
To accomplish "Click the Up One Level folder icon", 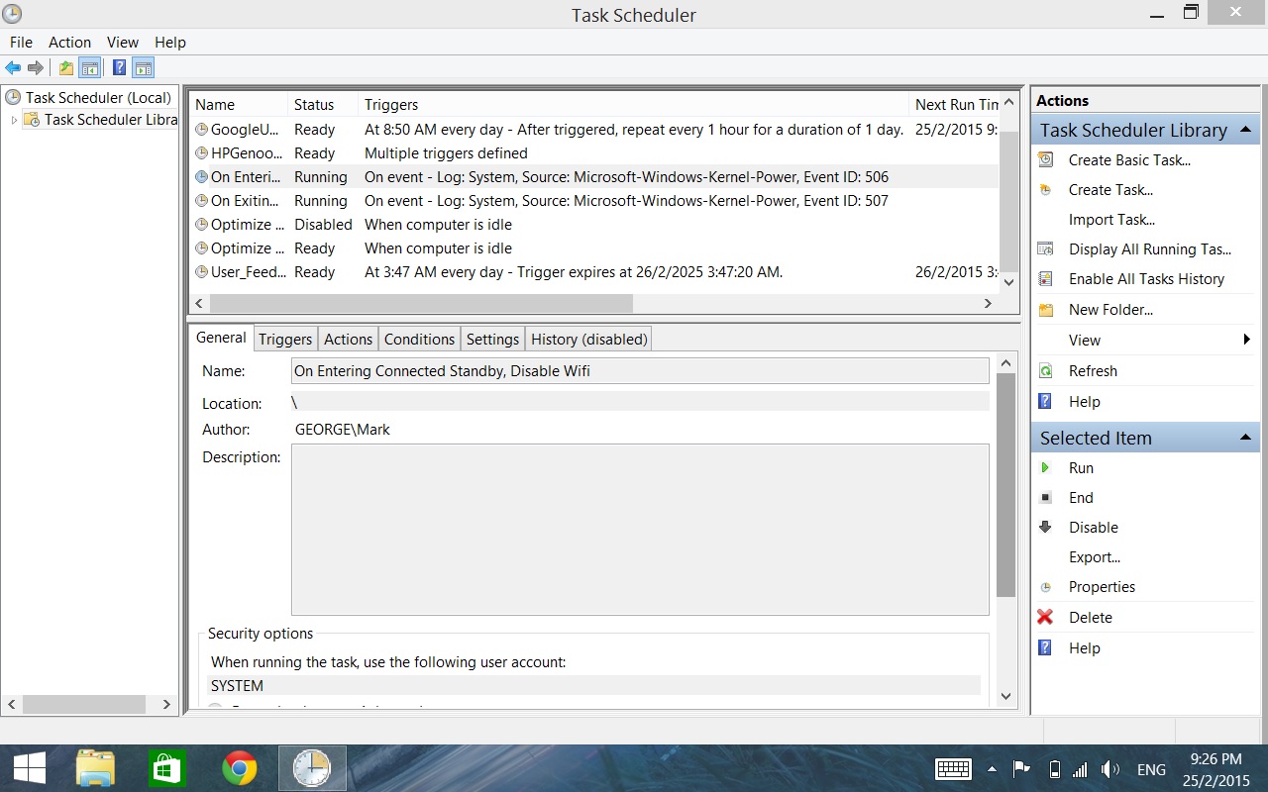I will click(65, 68).
